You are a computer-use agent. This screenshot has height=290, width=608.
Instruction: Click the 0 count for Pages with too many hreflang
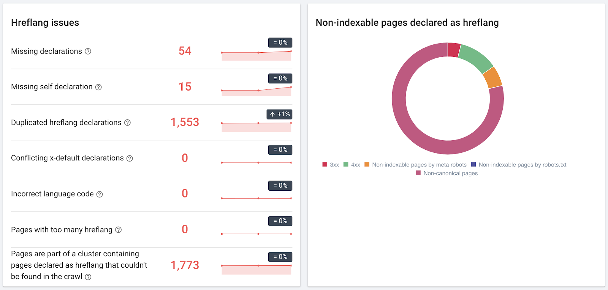[x=185, y=229]
